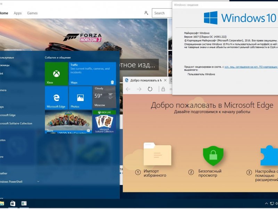The width and height of the screenshot is (278, 209).
Task: Open the network icon in the system tray
Action: [x=272, y=204]
